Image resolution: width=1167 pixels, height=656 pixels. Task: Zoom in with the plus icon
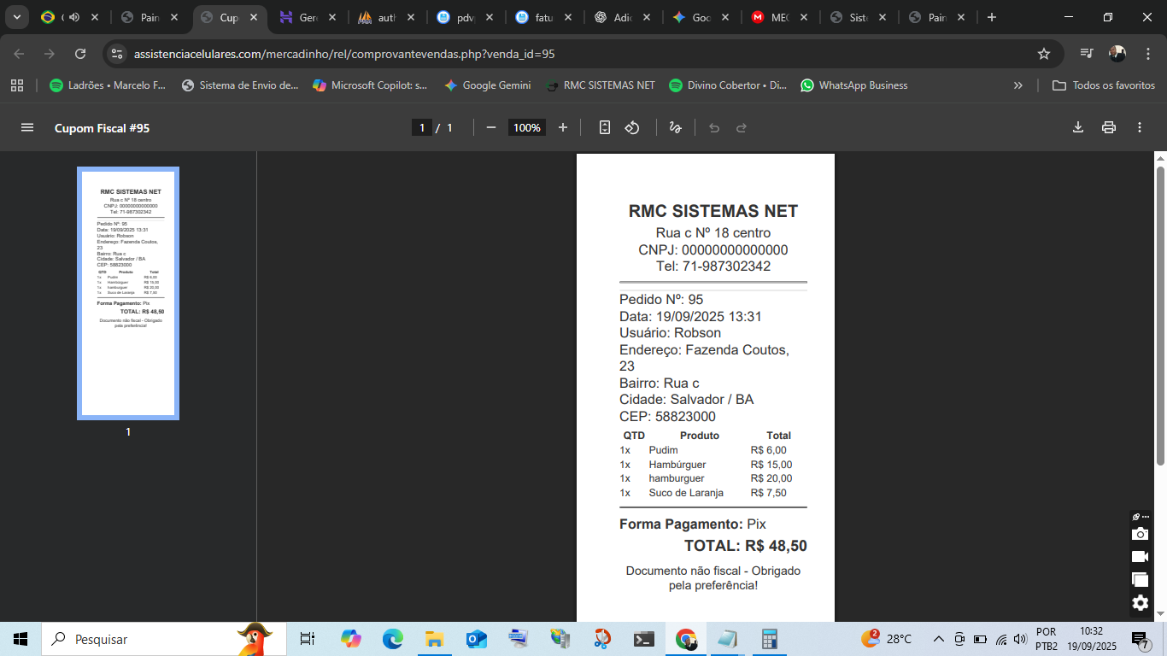point(563,127)
